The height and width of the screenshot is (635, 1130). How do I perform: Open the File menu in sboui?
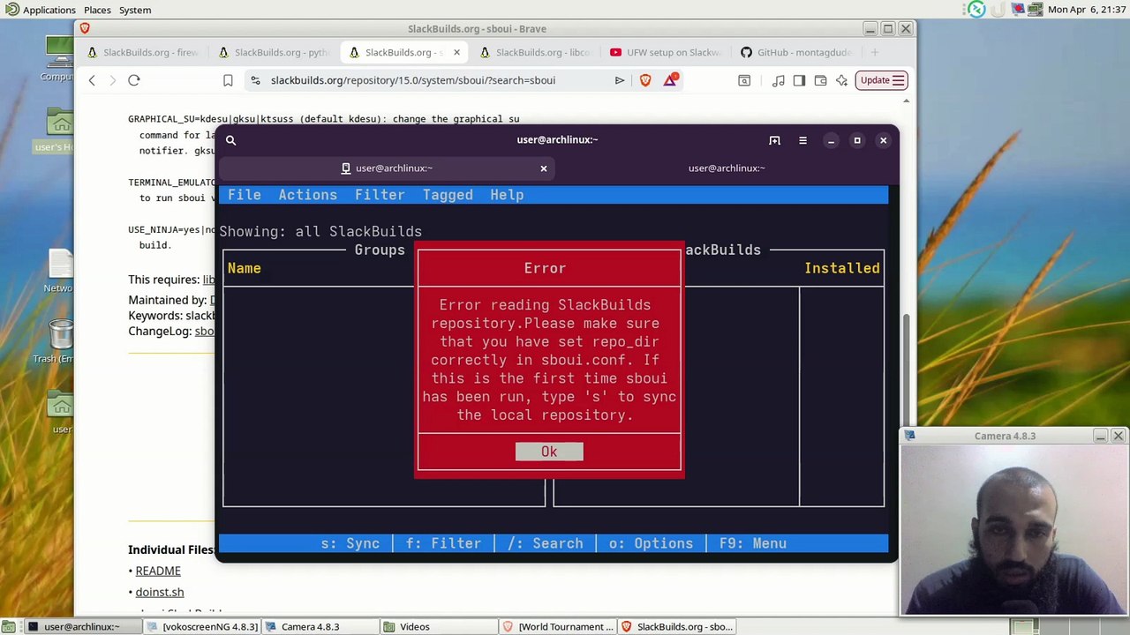pos(245,195)
